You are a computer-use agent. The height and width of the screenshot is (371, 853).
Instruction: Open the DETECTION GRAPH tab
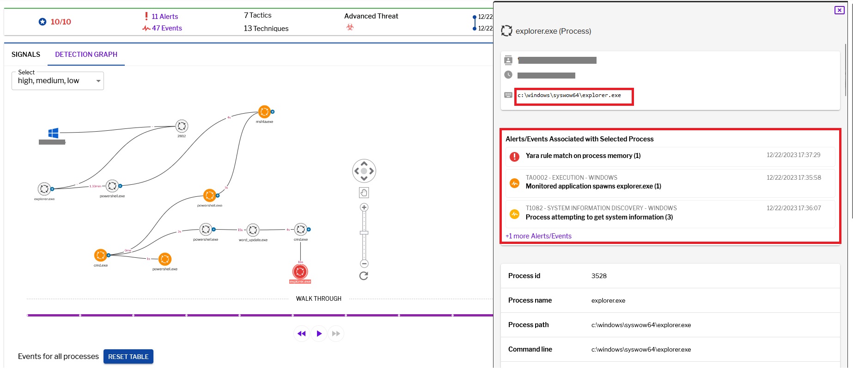click(x=86, y=55)
